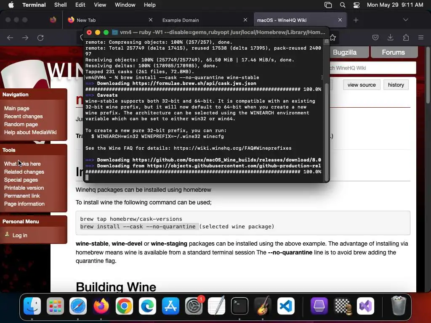The height and width of the screenshot is (323, 431).
Task: Open the Page information link
Action: [24, 204]
